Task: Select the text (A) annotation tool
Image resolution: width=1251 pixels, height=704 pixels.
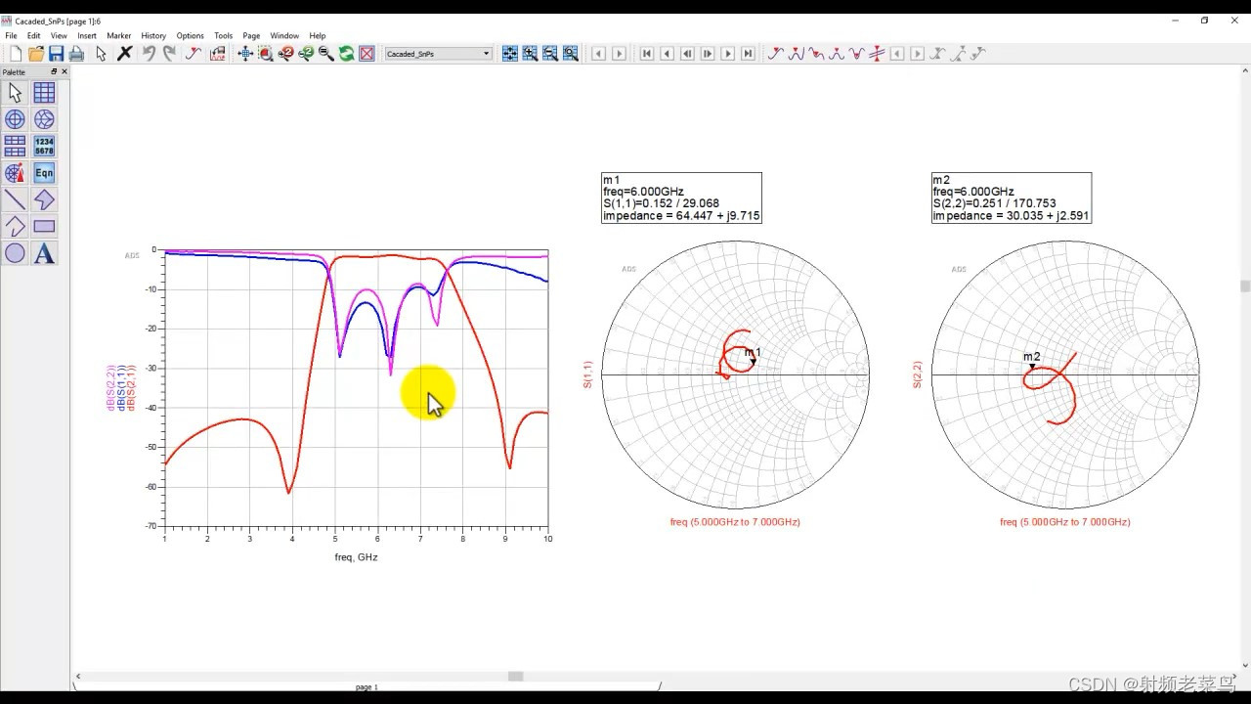Action: tap(44, 253)
